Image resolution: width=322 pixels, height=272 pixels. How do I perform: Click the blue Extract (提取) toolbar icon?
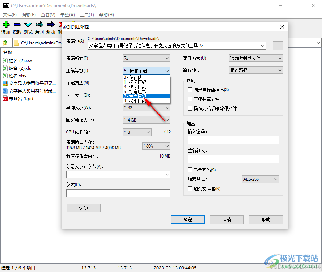(x=17, y=25)
